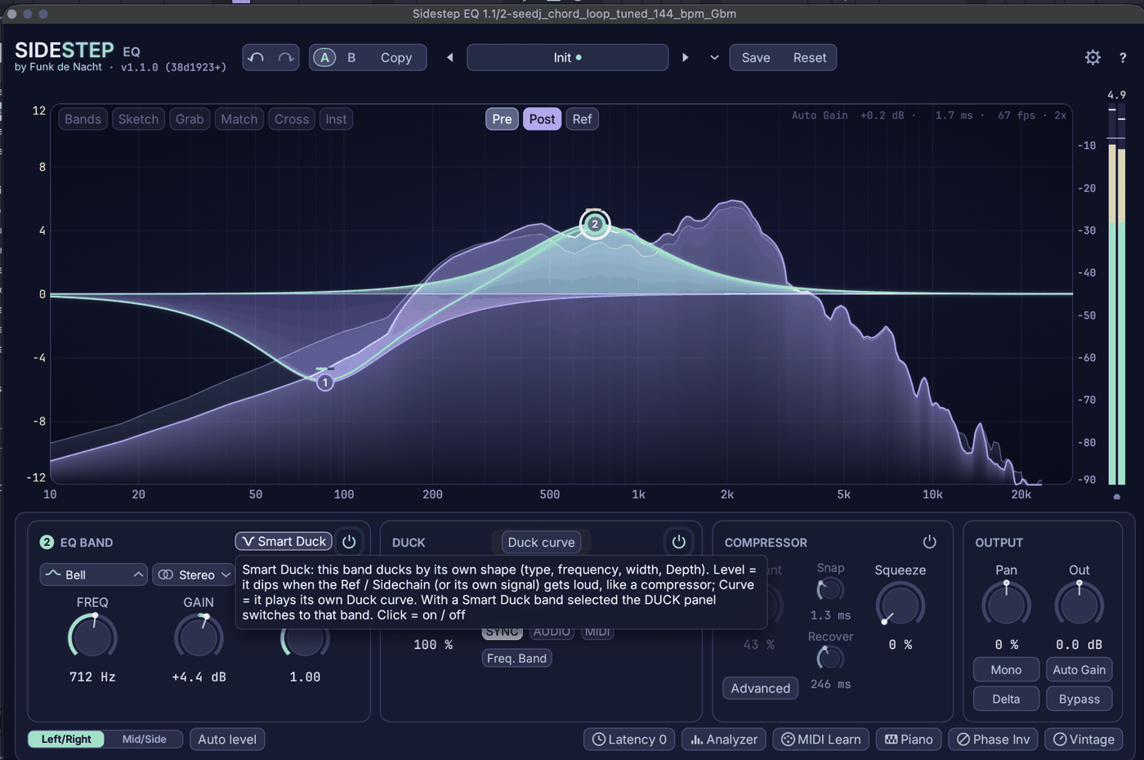Click the undo arrow icon
This screenshot has width=1144, height=760.
click(257, 57)
